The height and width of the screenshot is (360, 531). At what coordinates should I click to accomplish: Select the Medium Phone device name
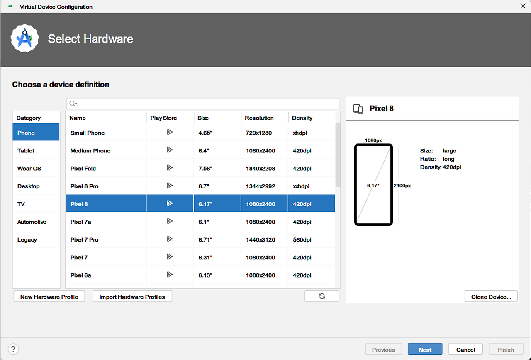pyautogui.click(x=90, y=150)
